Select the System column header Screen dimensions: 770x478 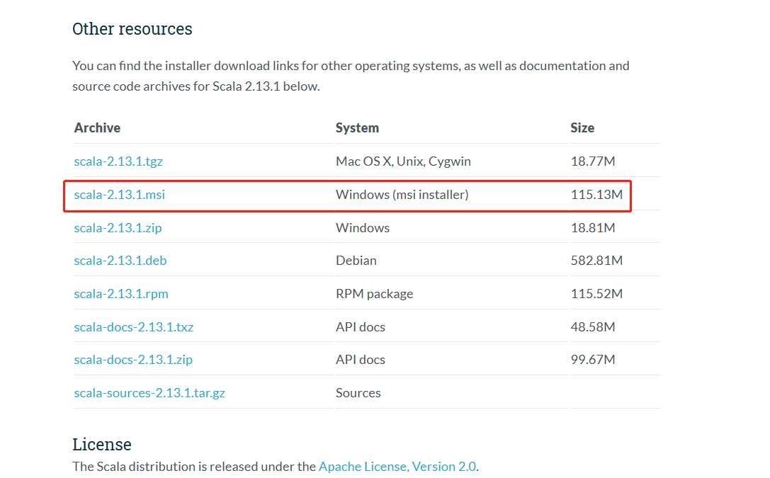[358, 128]
